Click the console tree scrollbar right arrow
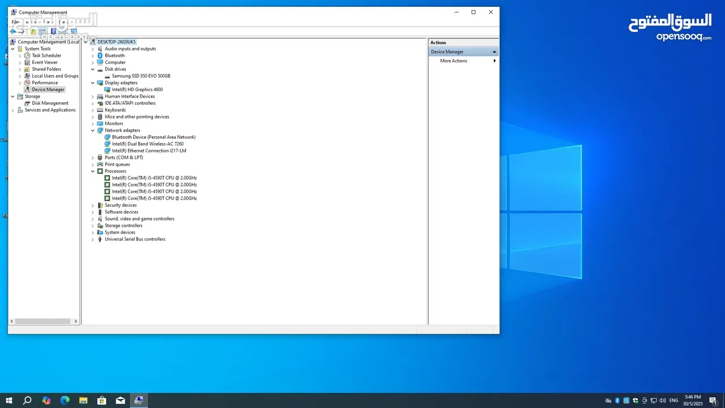The width and height of the screenshot is (725, 408). pos(76,321)
